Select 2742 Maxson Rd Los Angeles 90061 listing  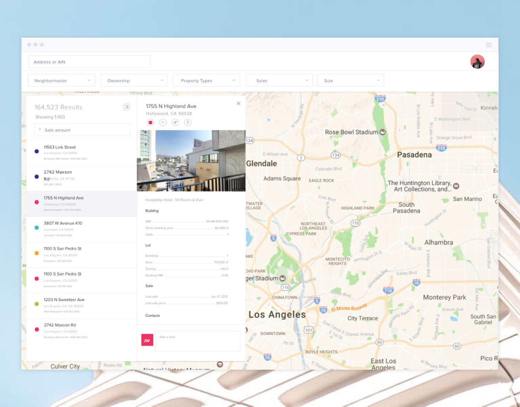(x=82, y=331)
